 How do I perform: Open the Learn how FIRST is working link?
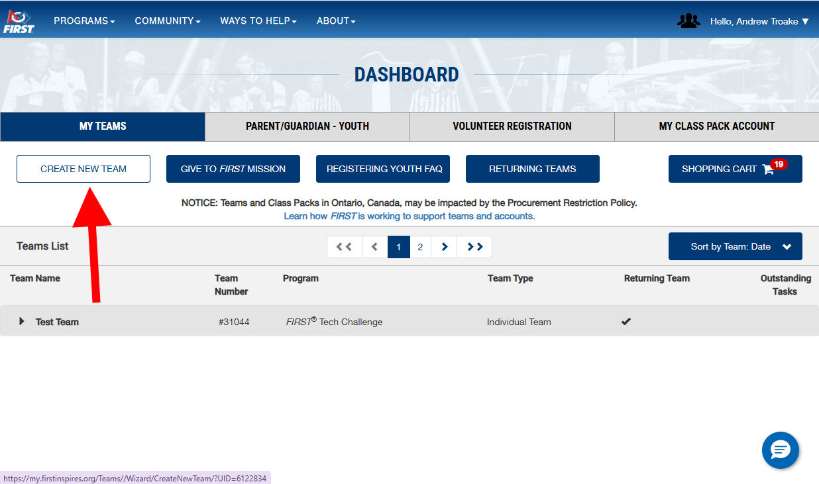409,217
